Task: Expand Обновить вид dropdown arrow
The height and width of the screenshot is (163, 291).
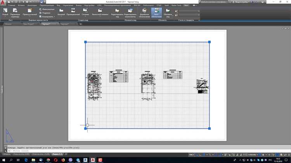Action: click(173, 16)
